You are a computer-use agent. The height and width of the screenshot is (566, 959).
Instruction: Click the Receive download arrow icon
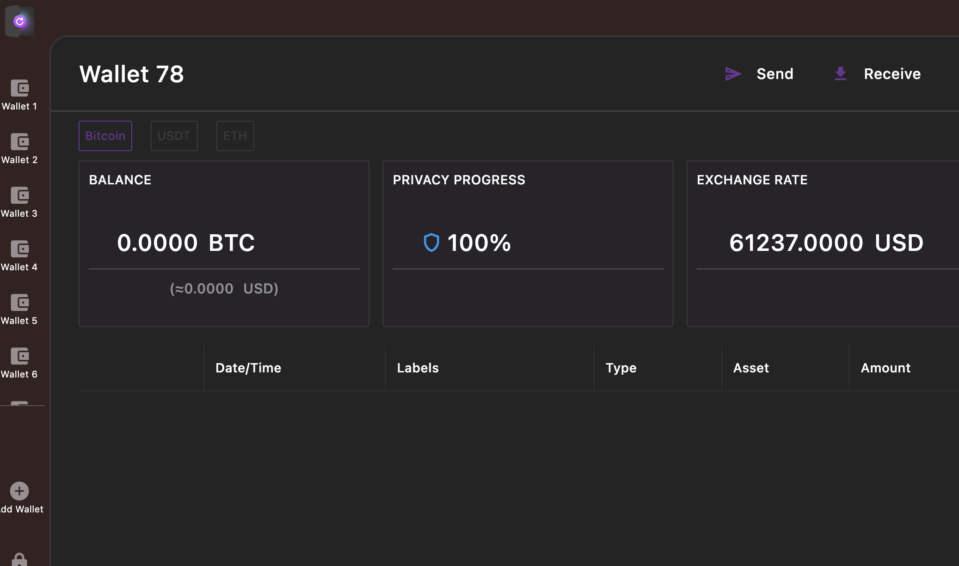[840, 74]
